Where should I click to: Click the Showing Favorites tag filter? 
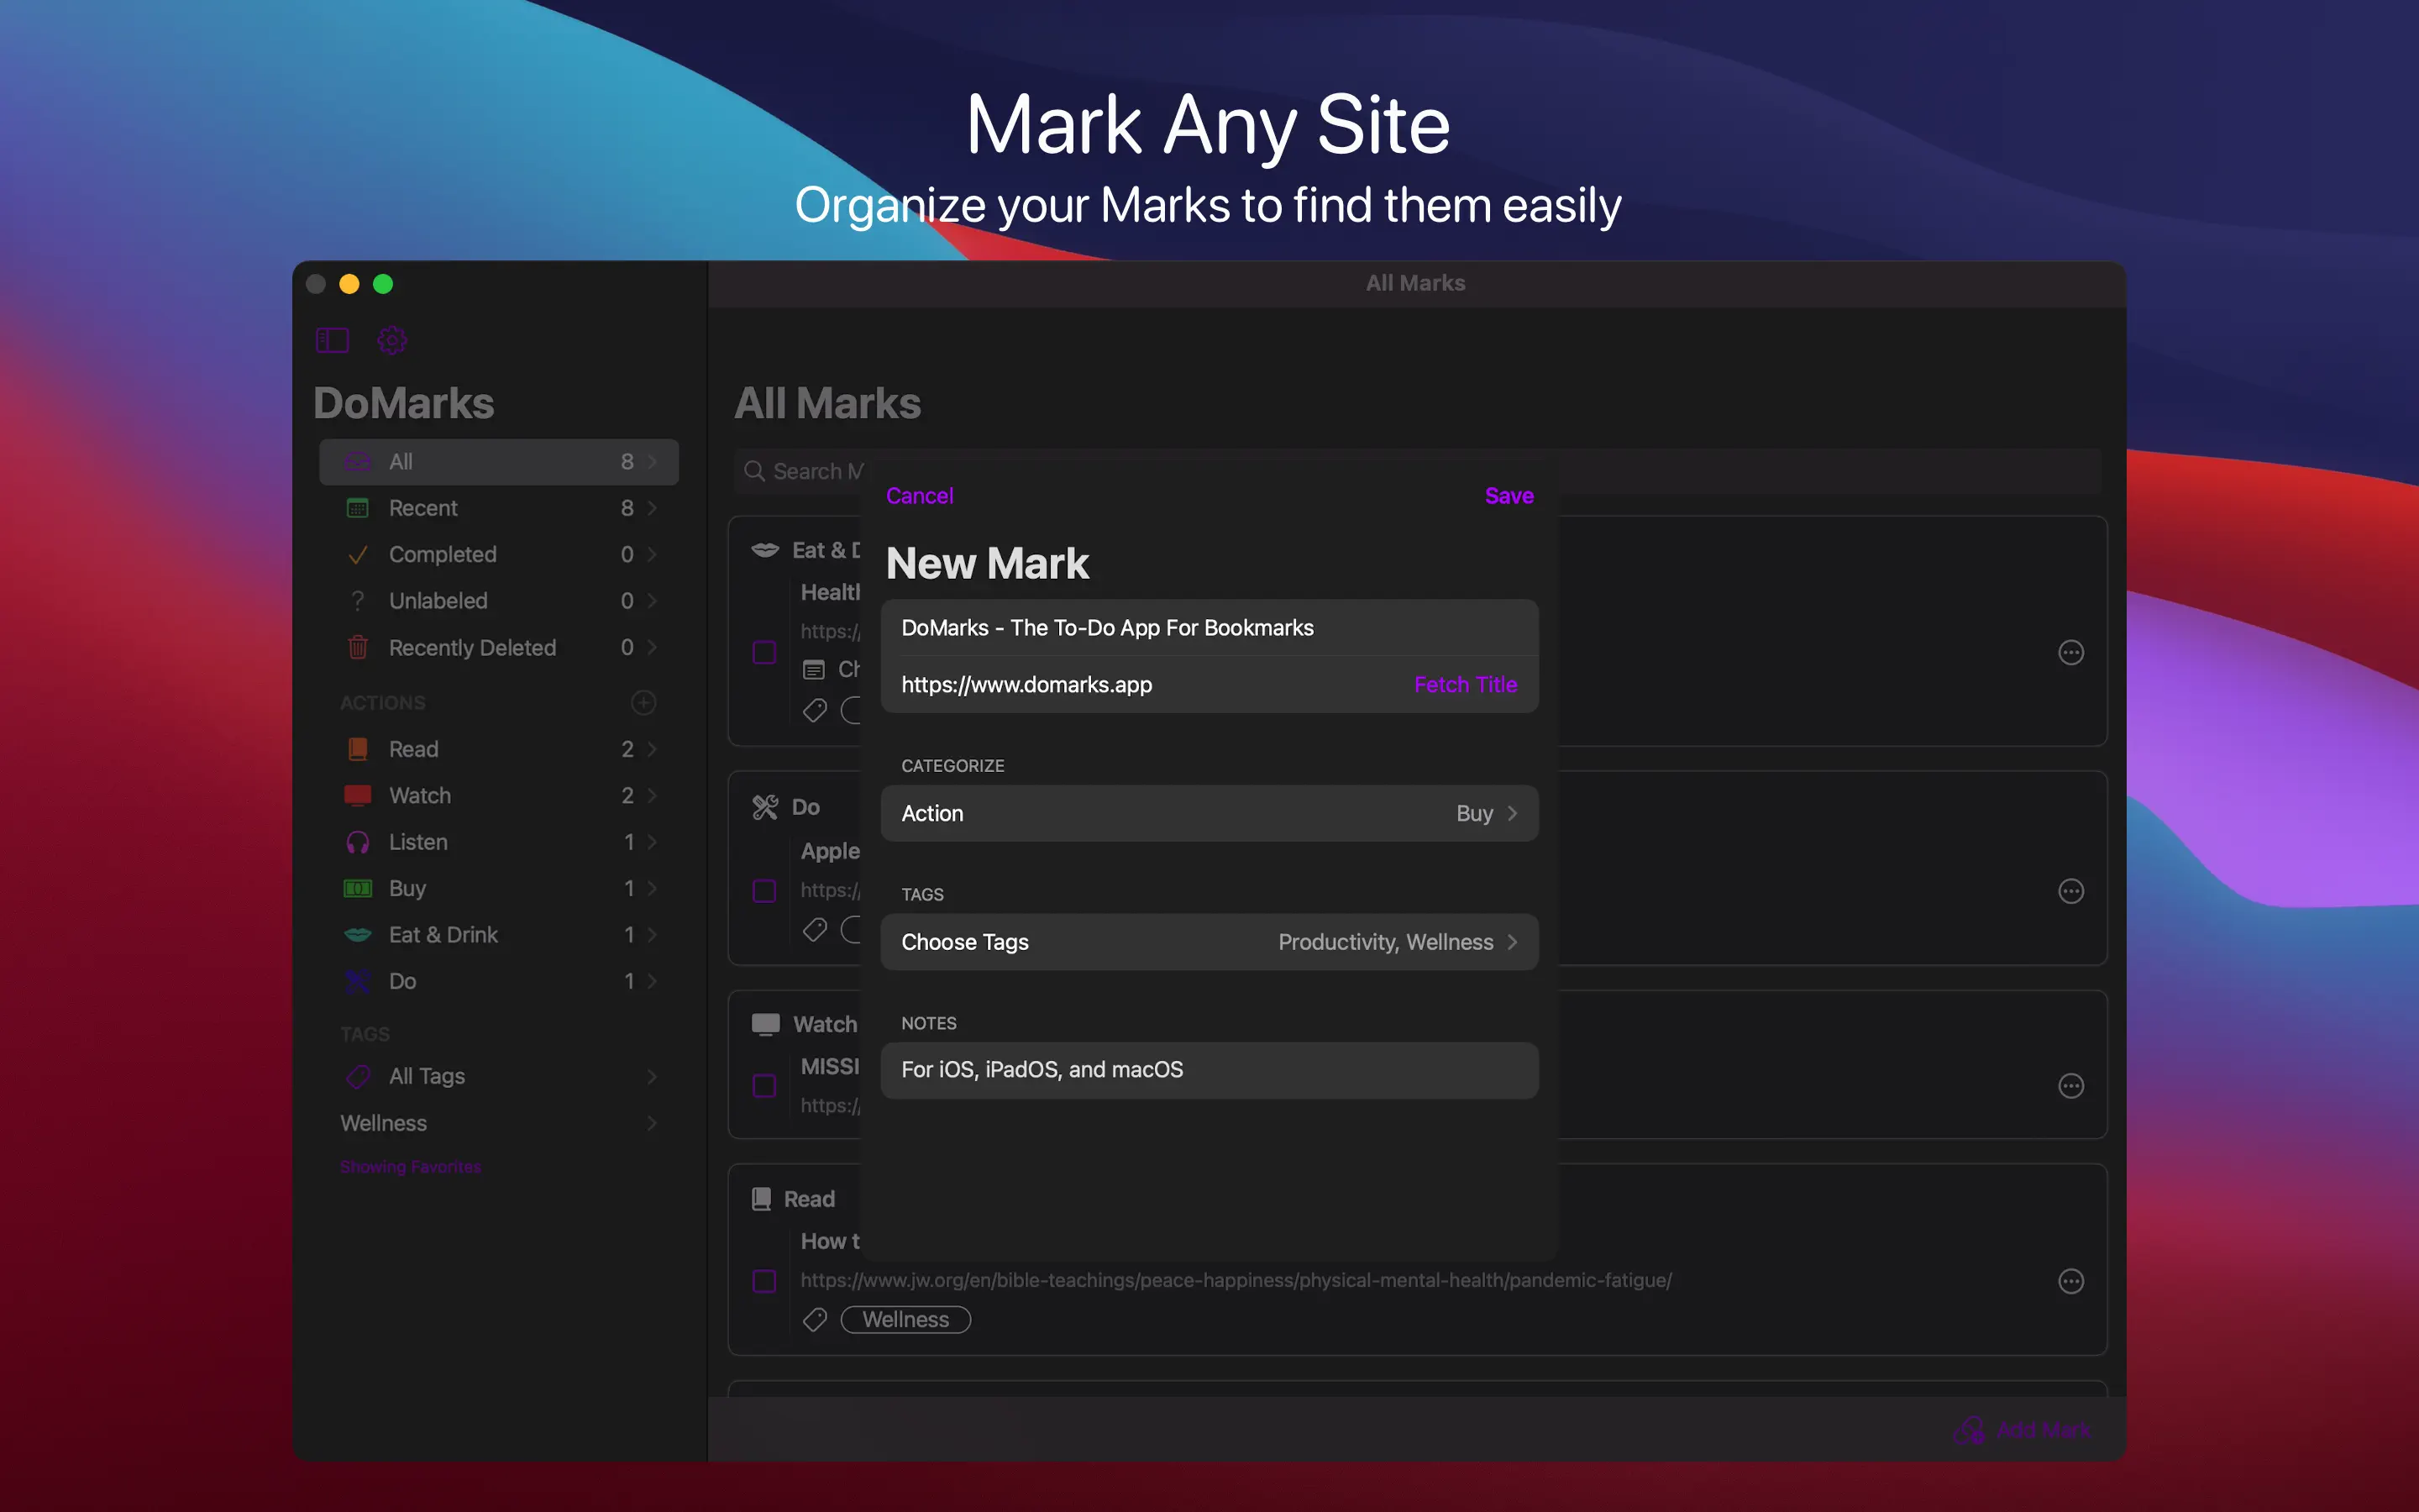click(x=410, y=1167)
